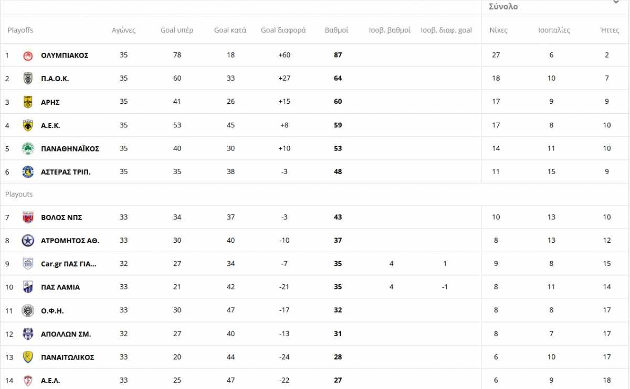This screenshot has width=630, height=389.
Task: Click the ΠΑΝΑΘΗΝΑΪΚΟΣ green shamrock logo
Action: coord(28,148)
